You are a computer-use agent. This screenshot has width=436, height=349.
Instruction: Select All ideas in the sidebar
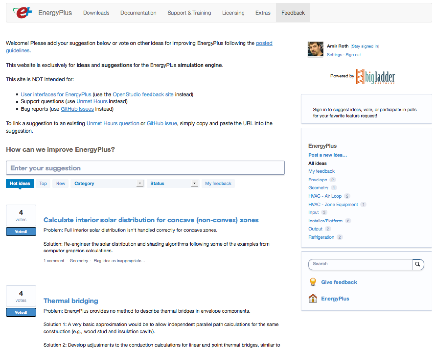tap(317, 163)
